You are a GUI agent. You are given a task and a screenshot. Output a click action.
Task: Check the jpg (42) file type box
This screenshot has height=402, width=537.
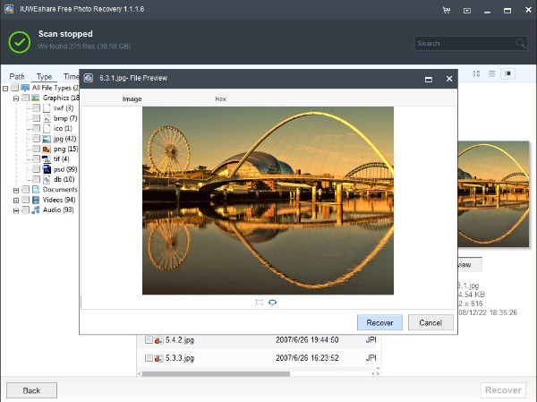point(36,139)
